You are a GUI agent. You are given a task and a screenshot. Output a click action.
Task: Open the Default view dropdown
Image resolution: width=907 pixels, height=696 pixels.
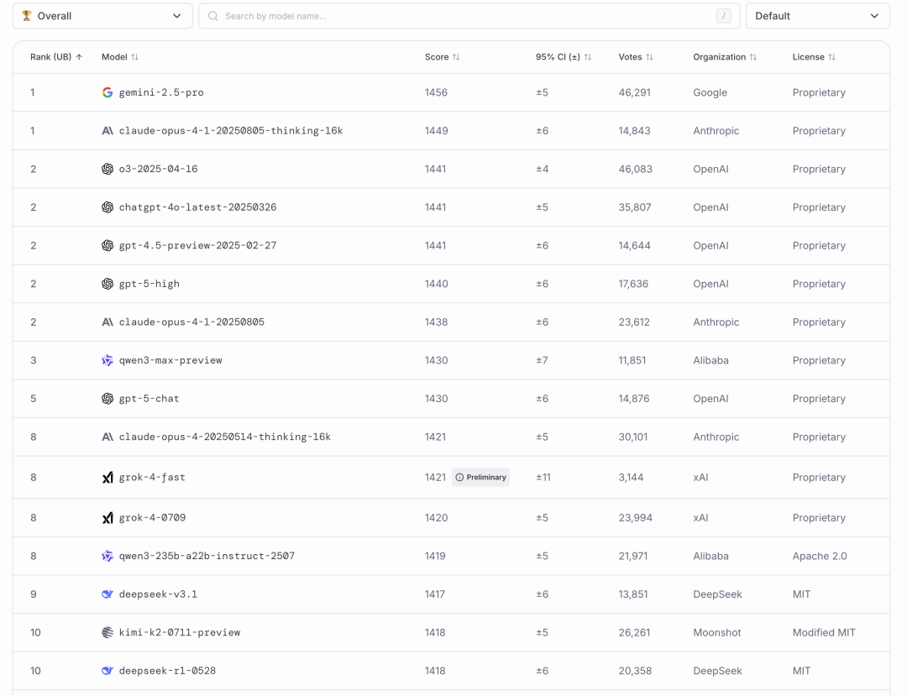click(817, 16)
